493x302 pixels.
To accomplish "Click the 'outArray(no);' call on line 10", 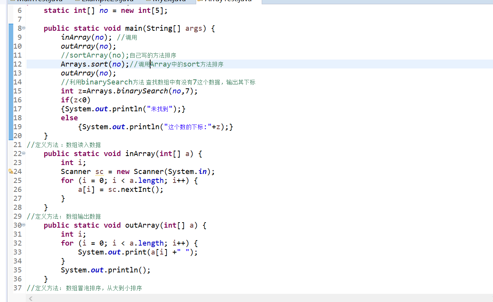I will point(89,46).
